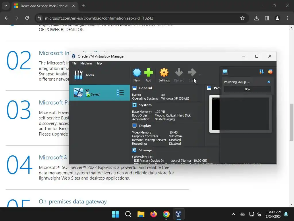The image size is (294, 221).
Task: Open File Explorer from taskbar
Action: pos(141,214)
